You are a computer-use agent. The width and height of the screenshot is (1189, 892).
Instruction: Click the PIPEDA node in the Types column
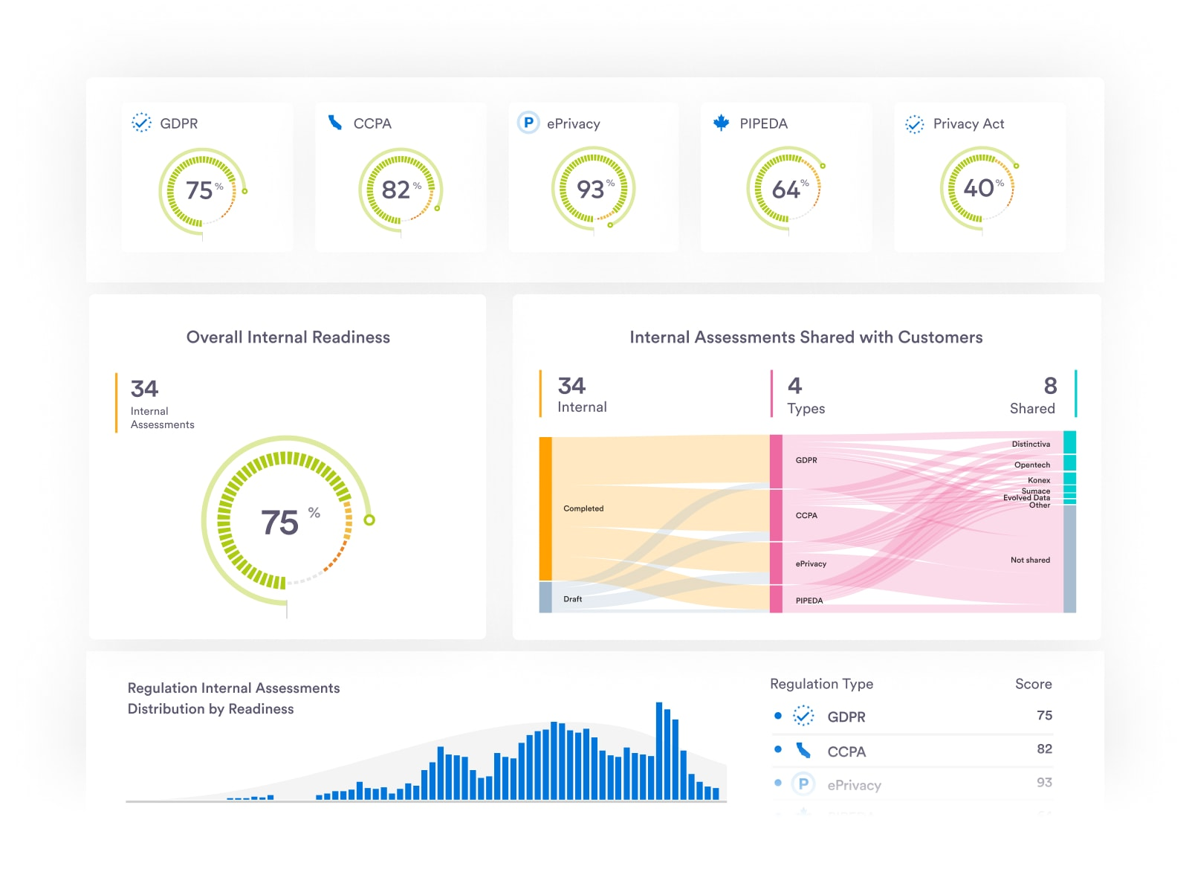775,600
